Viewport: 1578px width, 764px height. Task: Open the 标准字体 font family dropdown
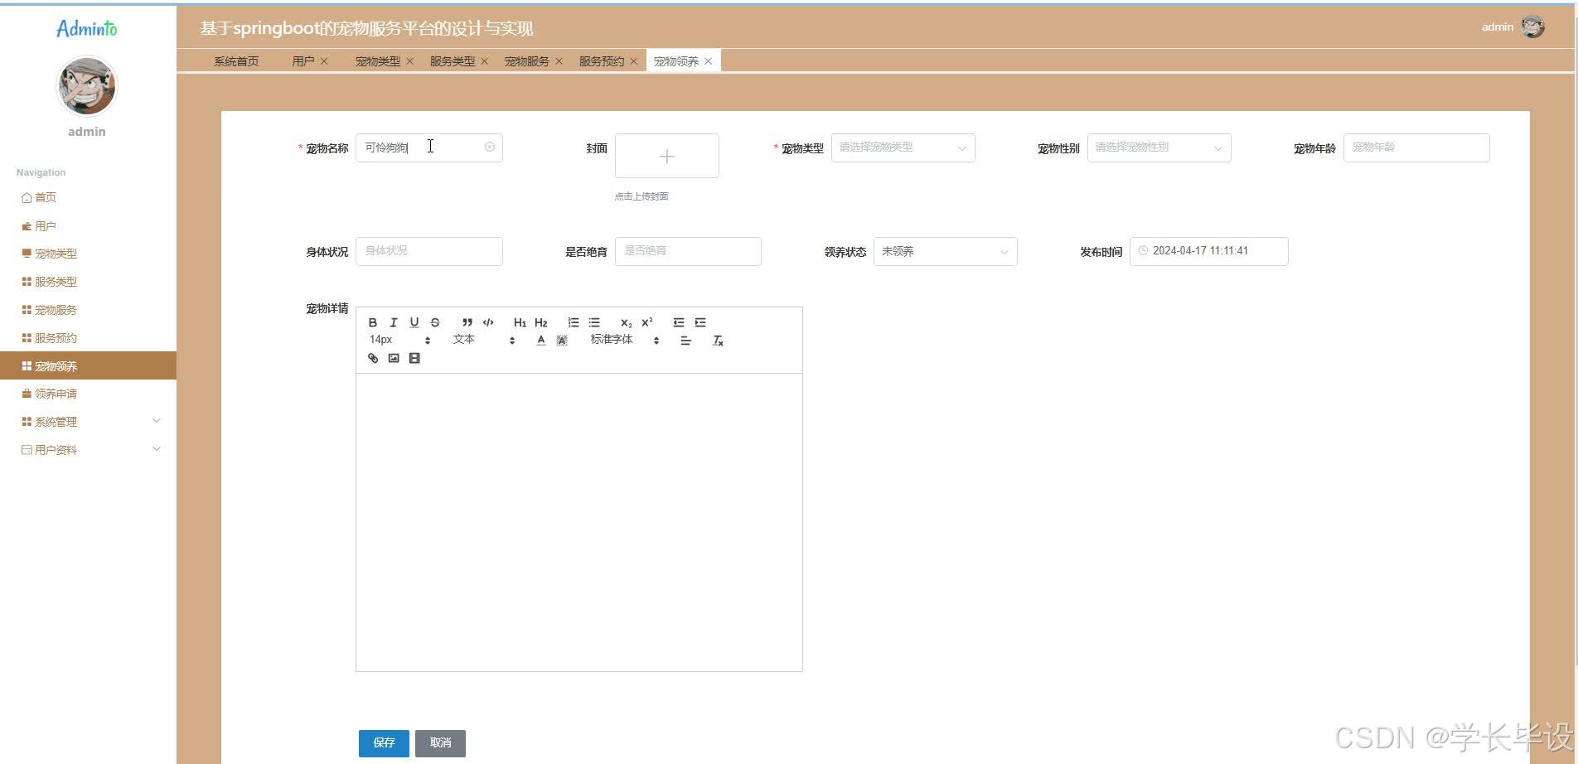coord(625,340)
